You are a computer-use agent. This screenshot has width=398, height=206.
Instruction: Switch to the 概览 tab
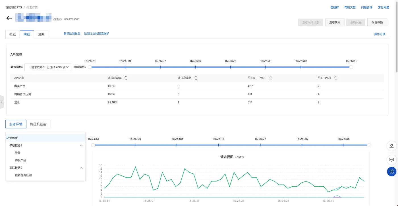[13, 34]
